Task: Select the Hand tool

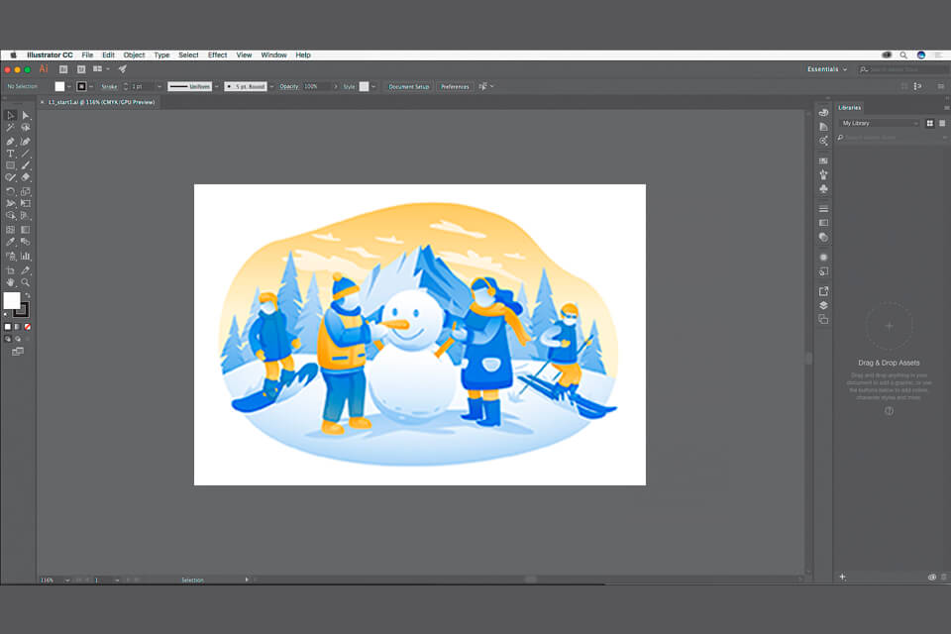Action: [x=10, y=282]
